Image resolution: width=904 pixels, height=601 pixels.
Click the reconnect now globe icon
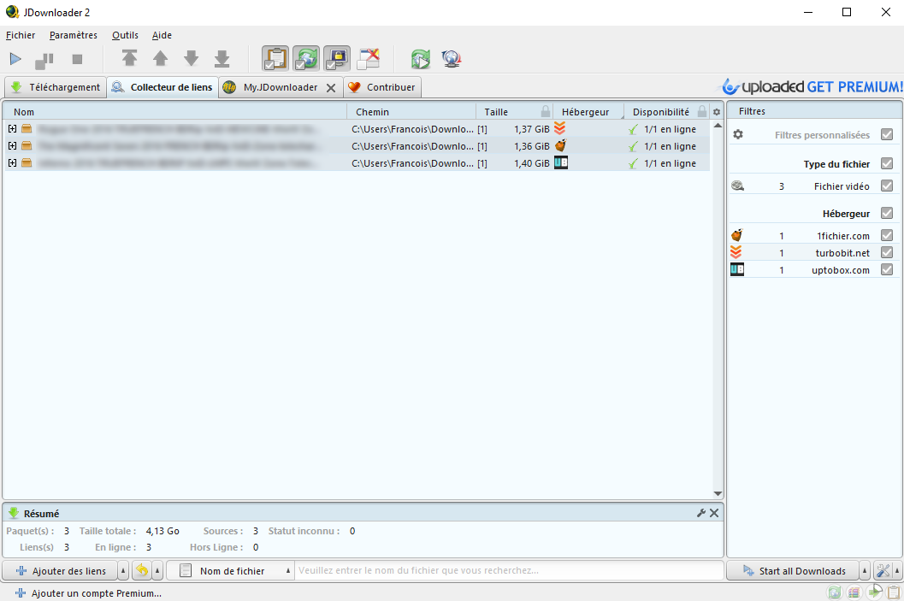click(452, 59)
